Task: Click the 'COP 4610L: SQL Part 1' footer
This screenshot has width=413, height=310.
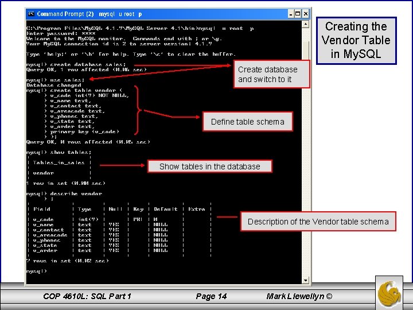Action: tap(87, 297)
